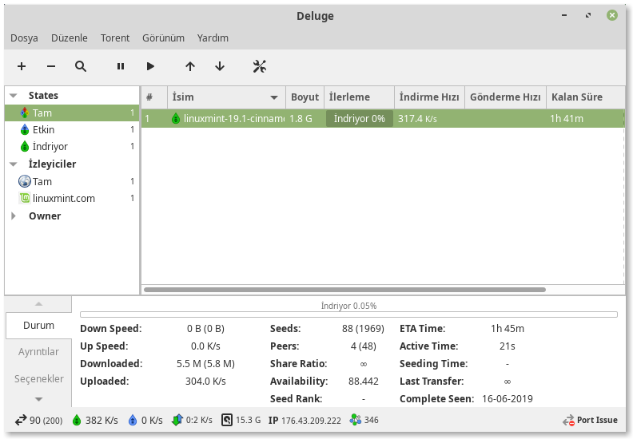
Task: Click the add torrent plus icon
Action: click(22, 66)
